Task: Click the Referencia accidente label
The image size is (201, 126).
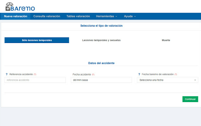Action: click(21, 74)
